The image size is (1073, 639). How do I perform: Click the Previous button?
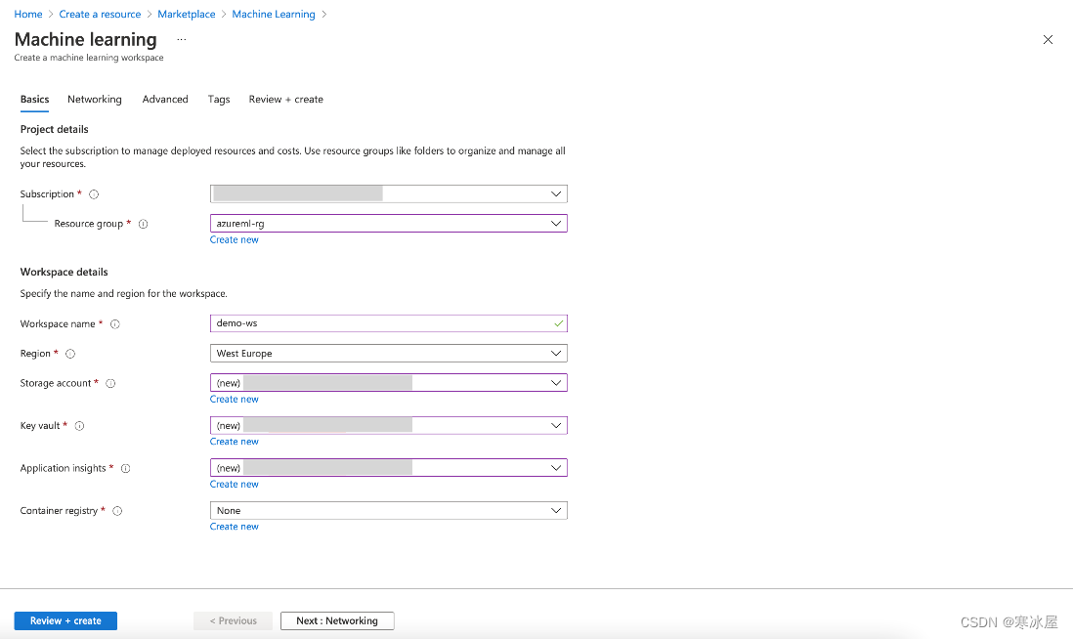pyautogui.click(x=234, y=620)
